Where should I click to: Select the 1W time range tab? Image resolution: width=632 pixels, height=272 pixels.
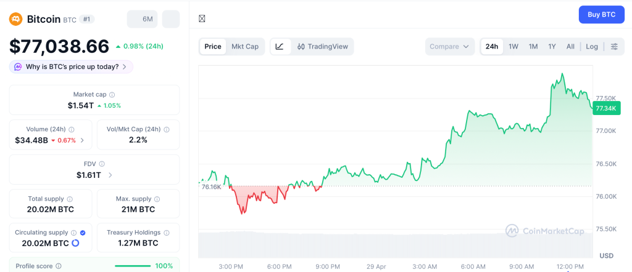(x=513, y=47)
